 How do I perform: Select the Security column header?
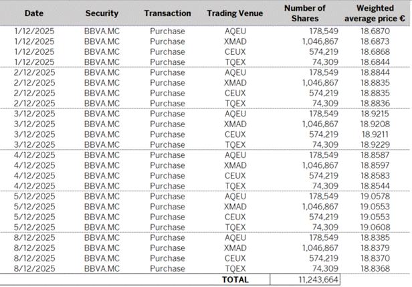[102, 13]
